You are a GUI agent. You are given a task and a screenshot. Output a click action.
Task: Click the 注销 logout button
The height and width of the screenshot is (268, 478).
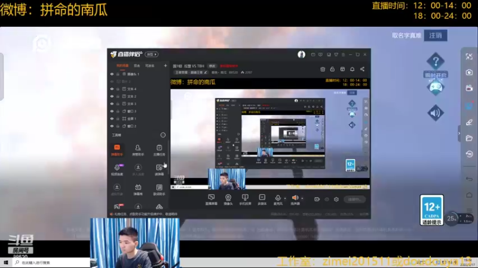(x=436, y=36)
